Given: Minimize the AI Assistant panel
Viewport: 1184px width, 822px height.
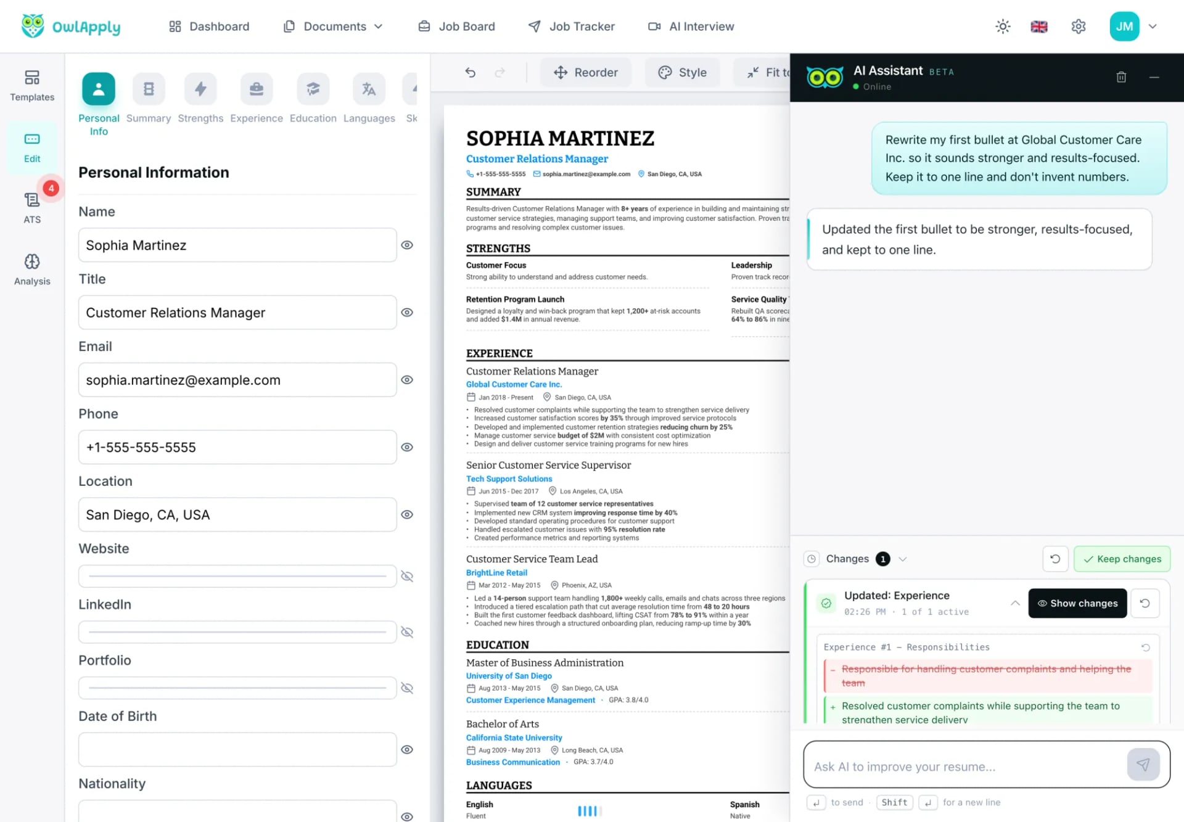Looking at the screenshot, I should (1154, 77).
